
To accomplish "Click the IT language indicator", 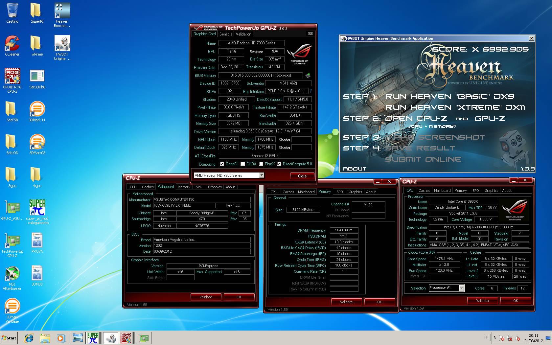I will coord(486,337).
